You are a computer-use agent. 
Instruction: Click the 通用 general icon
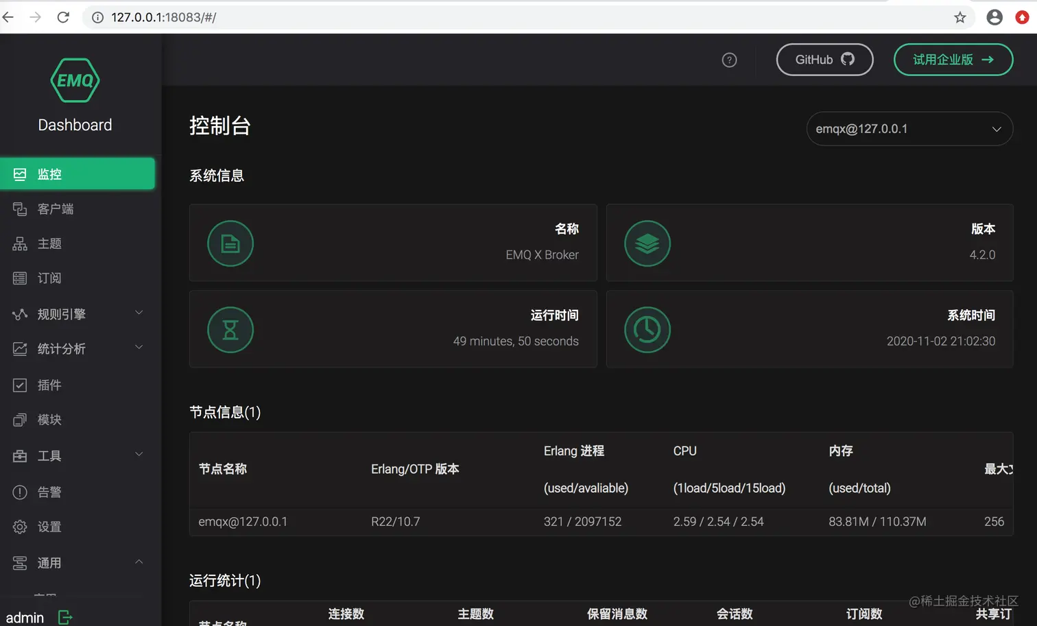[20, 563]
